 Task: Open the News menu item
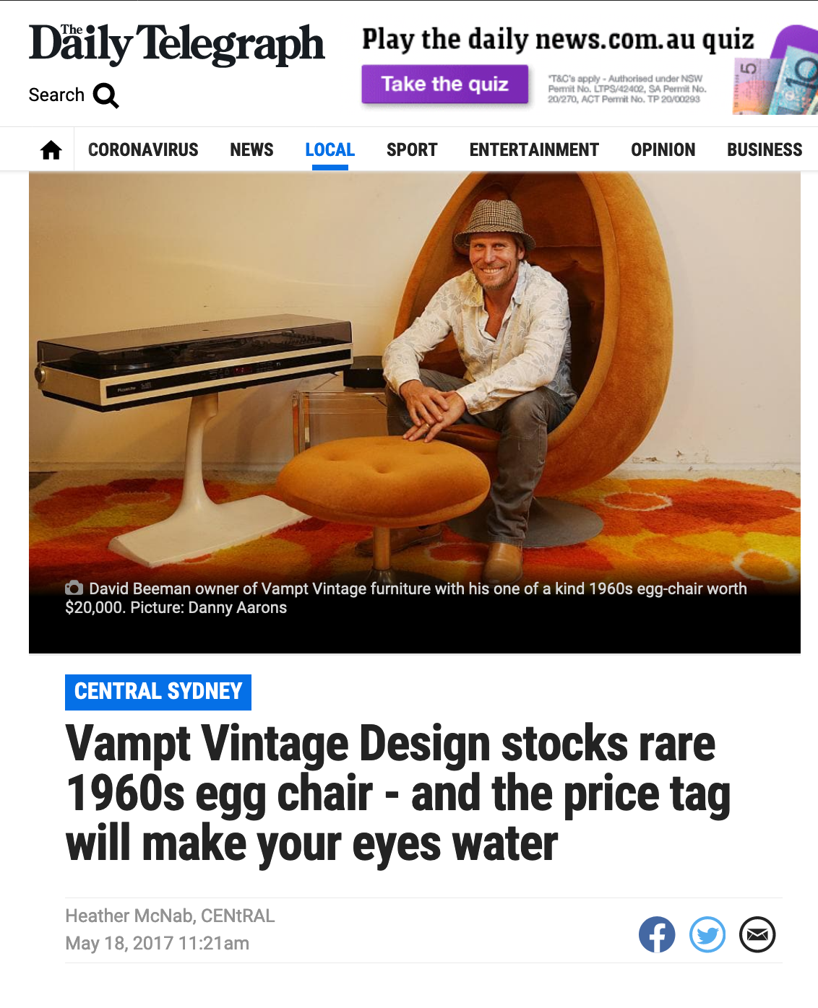251,149
